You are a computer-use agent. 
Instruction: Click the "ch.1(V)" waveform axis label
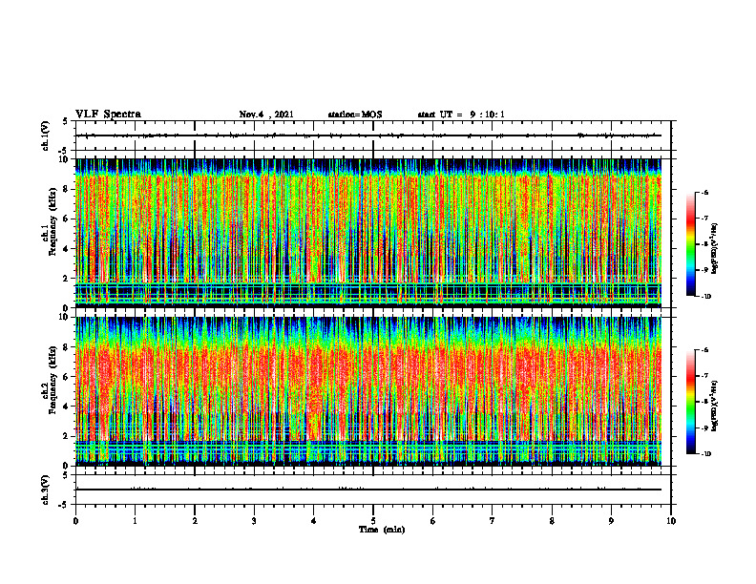point(45,136)
